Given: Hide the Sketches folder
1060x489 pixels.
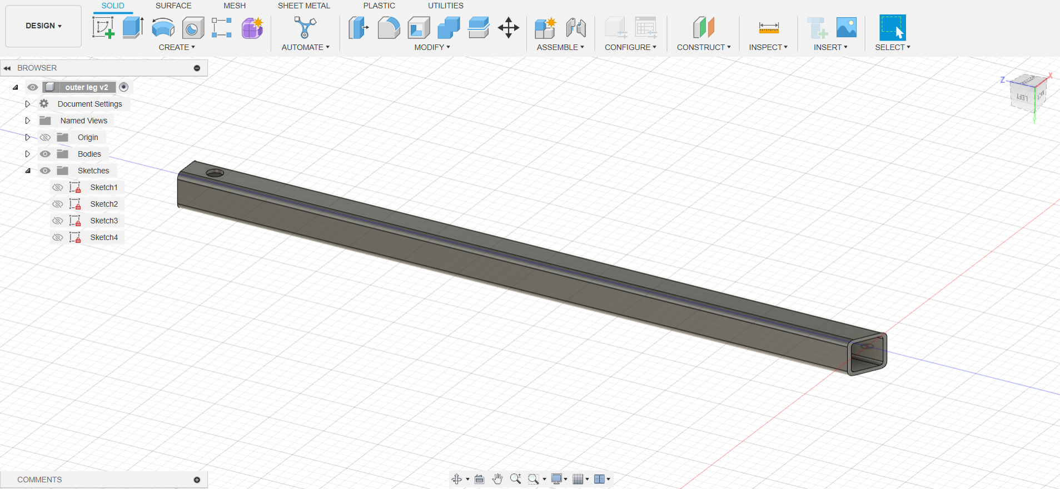Looking at the screenshot, I should pos(45,171).
